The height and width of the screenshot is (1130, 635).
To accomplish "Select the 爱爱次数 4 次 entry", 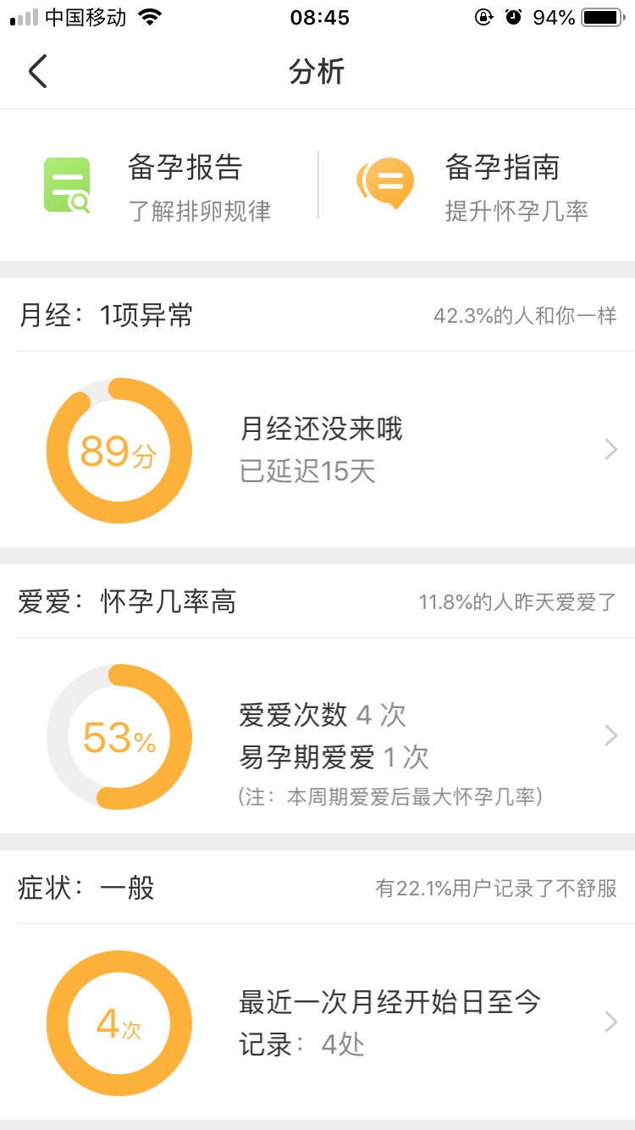I will coord(323,715).
